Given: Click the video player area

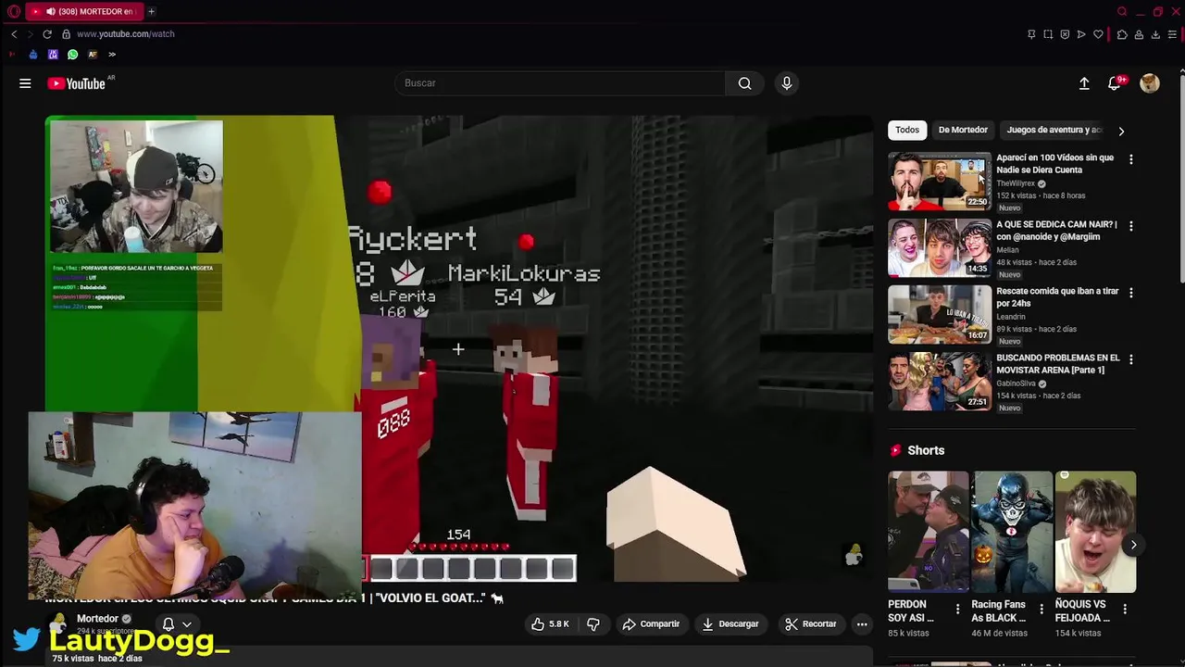Looking at the screenshot, I should (x=458, y=350).
